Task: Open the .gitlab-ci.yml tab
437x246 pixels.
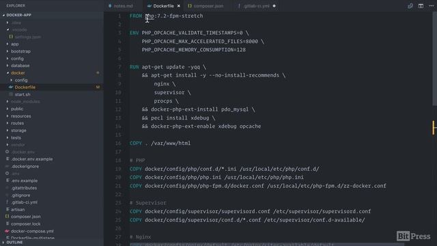Action: [x=256, y=6]
